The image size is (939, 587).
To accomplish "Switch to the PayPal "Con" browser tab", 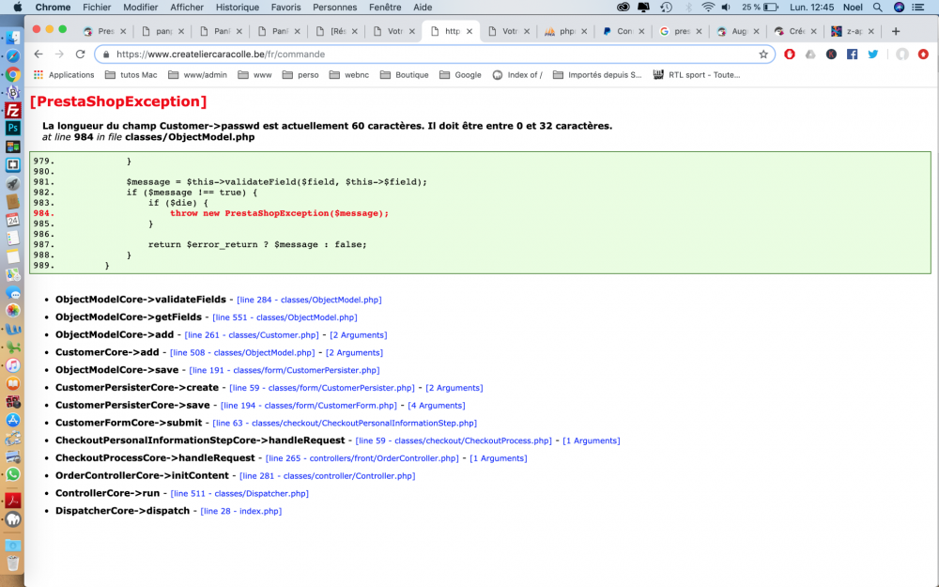I will (623, 31).
